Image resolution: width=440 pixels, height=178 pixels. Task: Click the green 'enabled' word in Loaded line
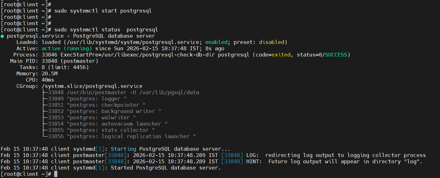pyautogui.click(x=216, y=42)
